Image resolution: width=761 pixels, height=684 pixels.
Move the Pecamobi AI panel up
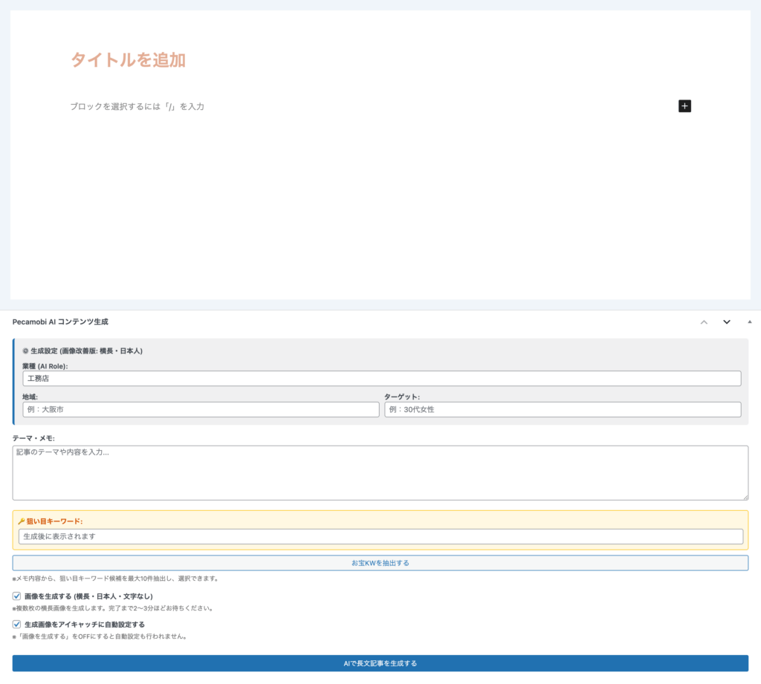(704, 322)
